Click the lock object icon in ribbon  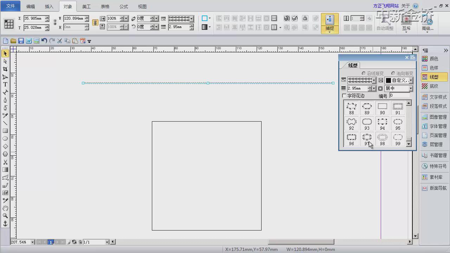305,18
